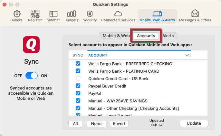Image resolution: width=221 pixels, height=136 pixels.
Task: Toggle the Sync OFF/ON switch
Action: click(32, 76)
